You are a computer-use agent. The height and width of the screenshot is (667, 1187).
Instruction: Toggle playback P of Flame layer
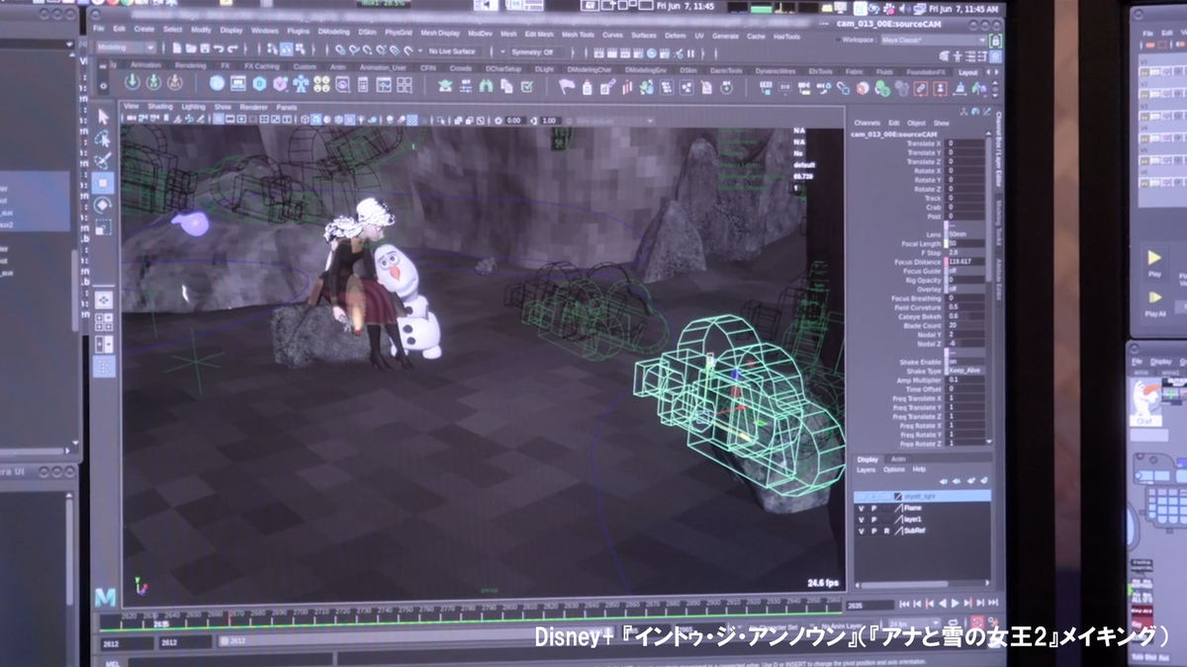tap(873, 508)
